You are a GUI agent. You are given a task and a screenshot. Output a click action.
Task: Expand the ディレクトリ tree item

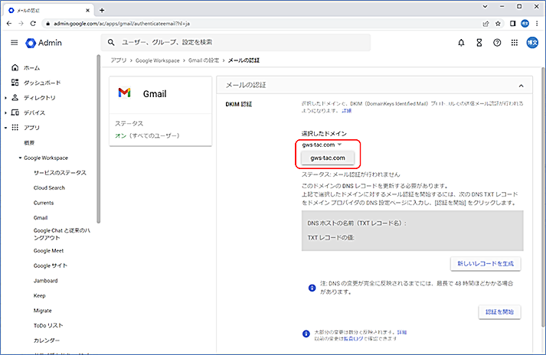tap(5, 98)
